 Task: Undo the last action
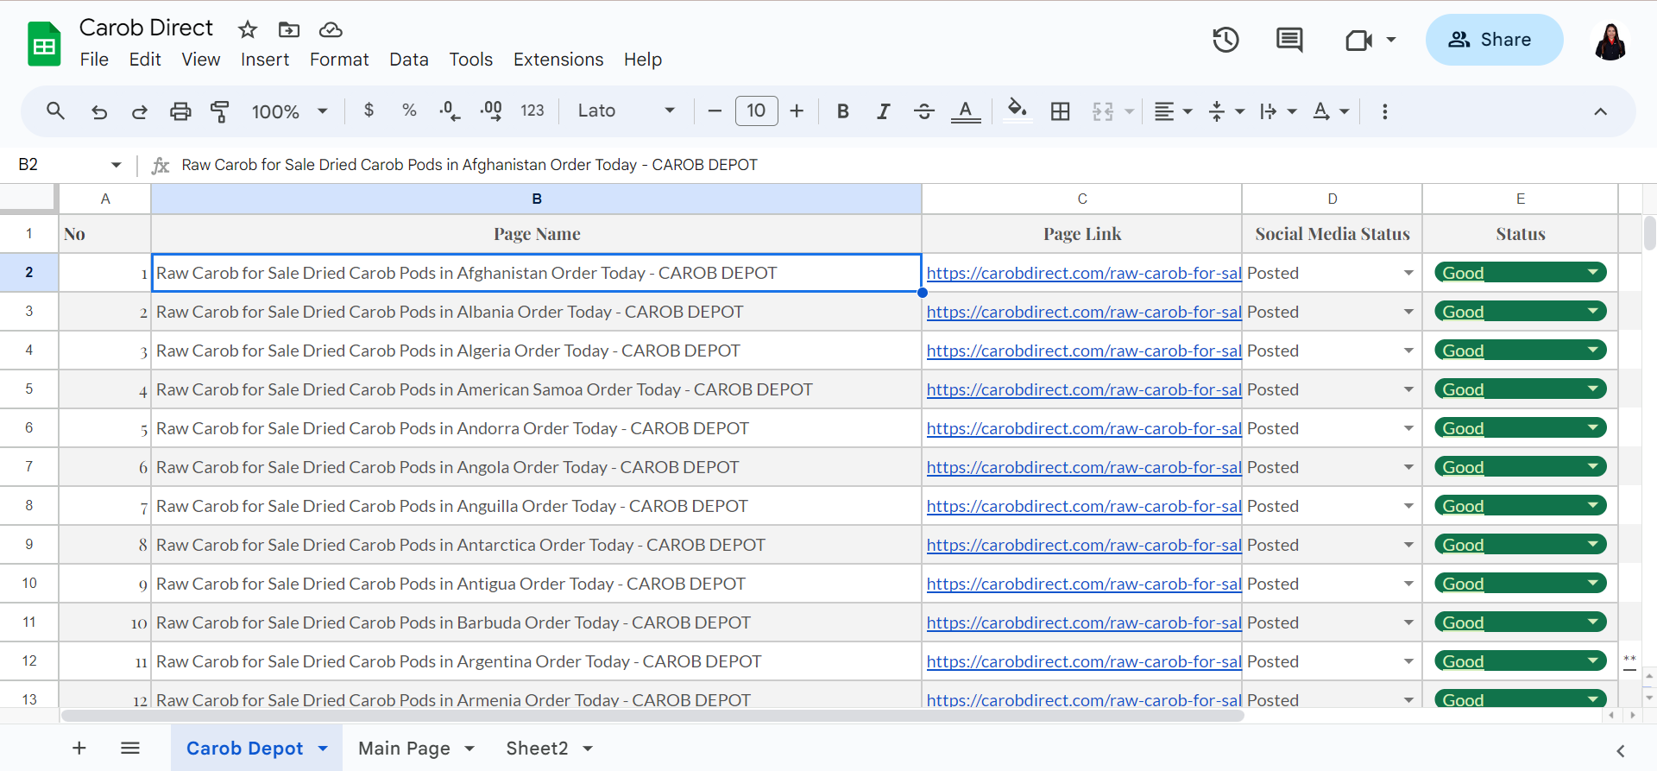coord(99,111)
